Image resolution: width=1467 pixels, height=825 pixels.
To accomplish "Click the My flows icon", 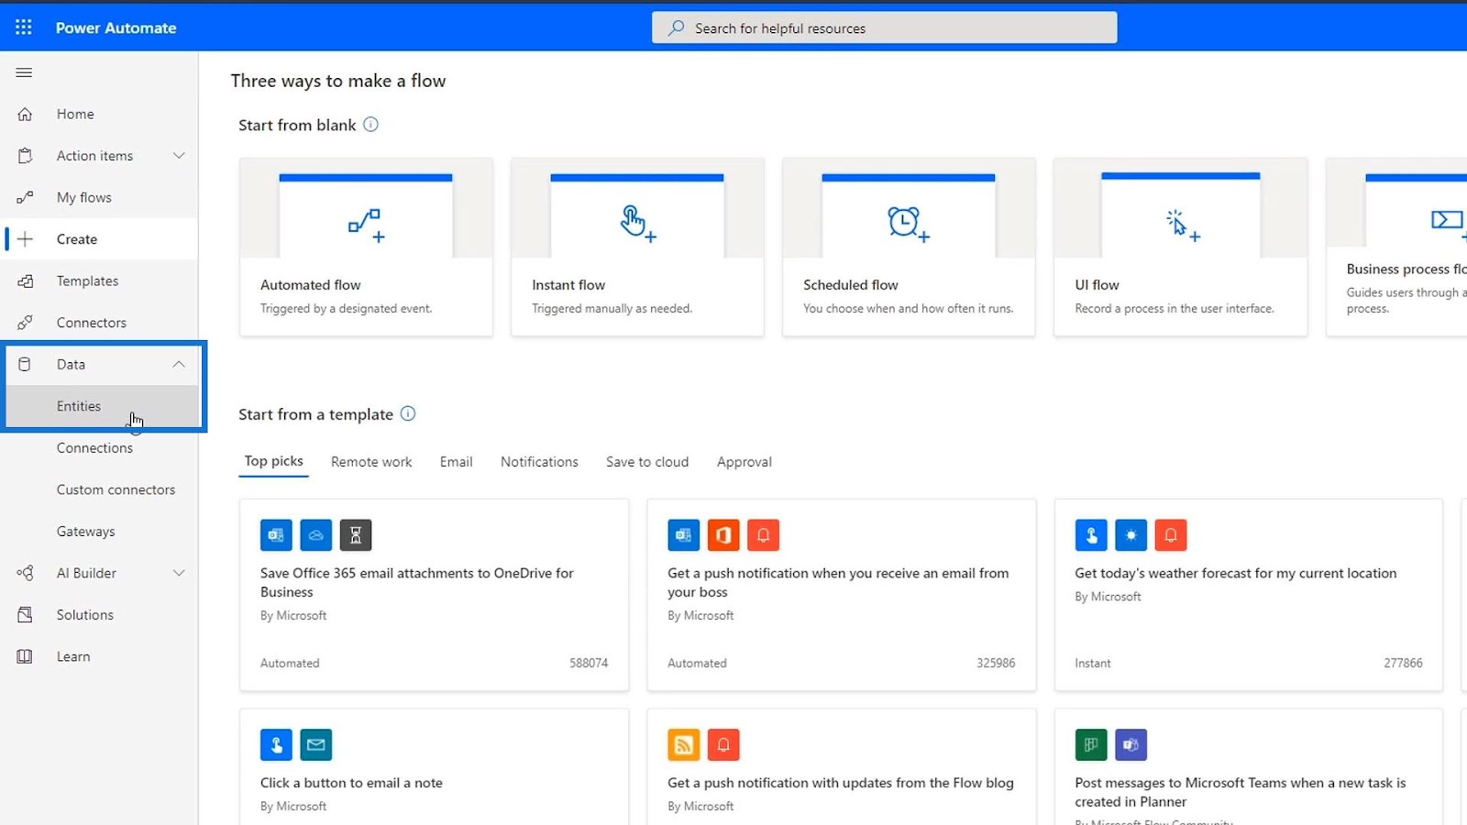I will pyautogui.click(x=25, y=197).
